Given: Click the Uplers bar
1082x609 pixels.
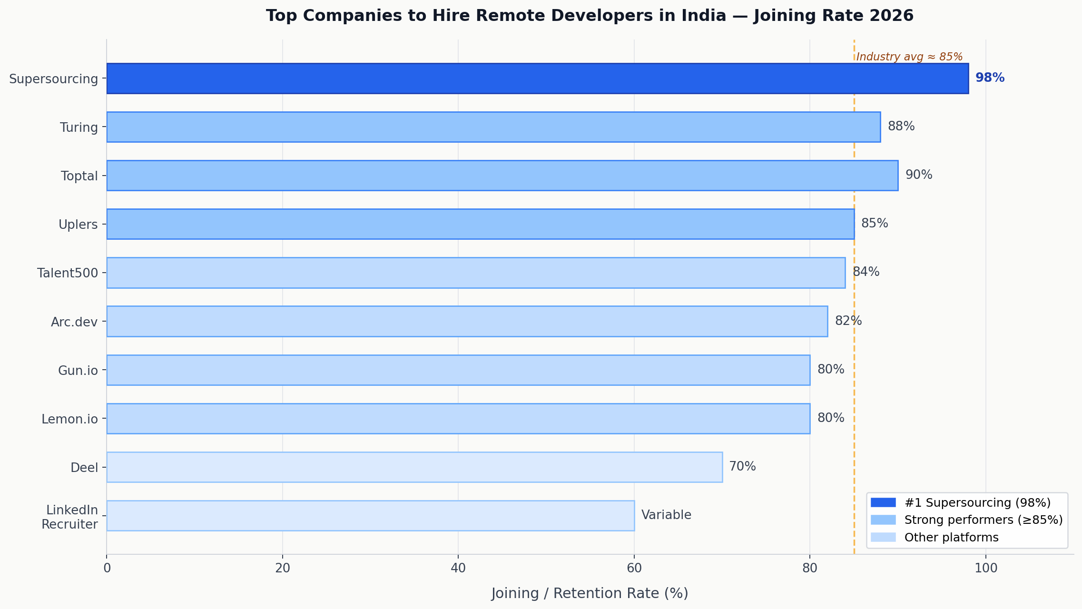Looking at the screenshot, I should click(480, 224).
